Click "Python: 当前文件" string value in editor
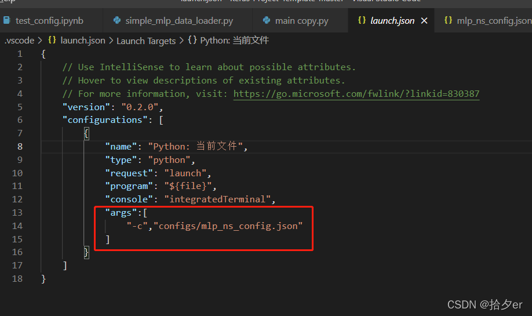This screenshot has height=316, width=532. [195, 146]
